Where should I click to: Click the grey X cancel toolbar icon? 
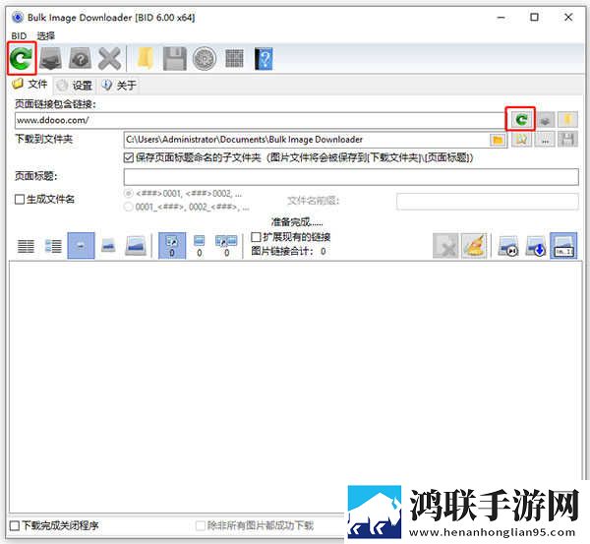[109, 58]
